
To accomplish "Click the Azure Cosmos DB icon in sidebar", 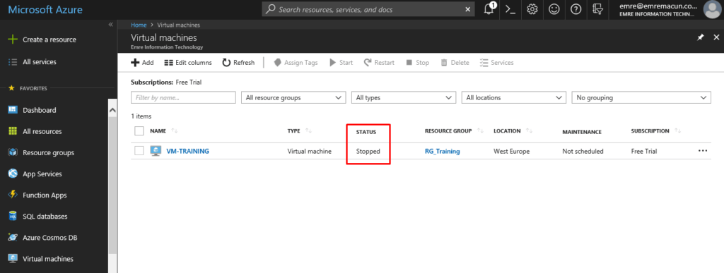I will click(13, 238).
